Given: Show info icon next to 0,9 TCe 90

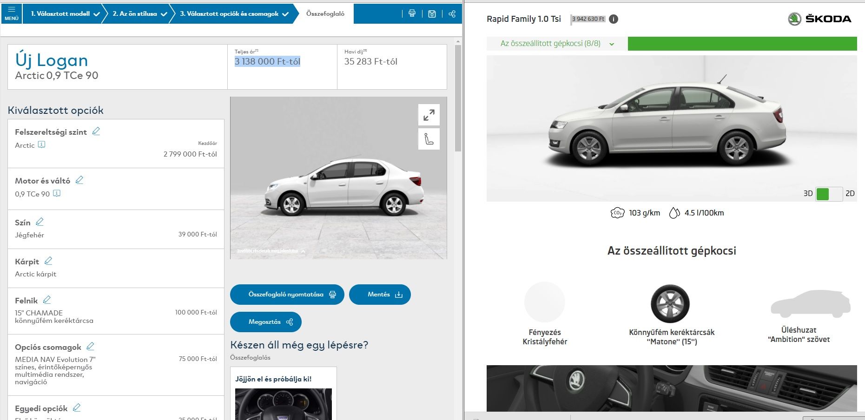Looking at the screenshot, I should coord(57,193).
